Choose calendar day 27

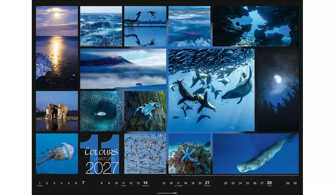[262, 183]
